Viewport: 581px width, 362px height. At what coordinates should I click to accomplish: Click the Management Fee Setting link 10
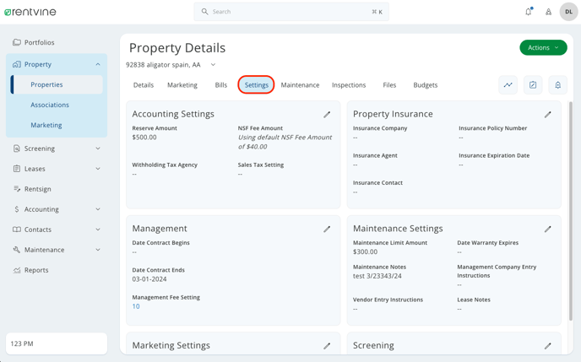[x=136, y=306]
